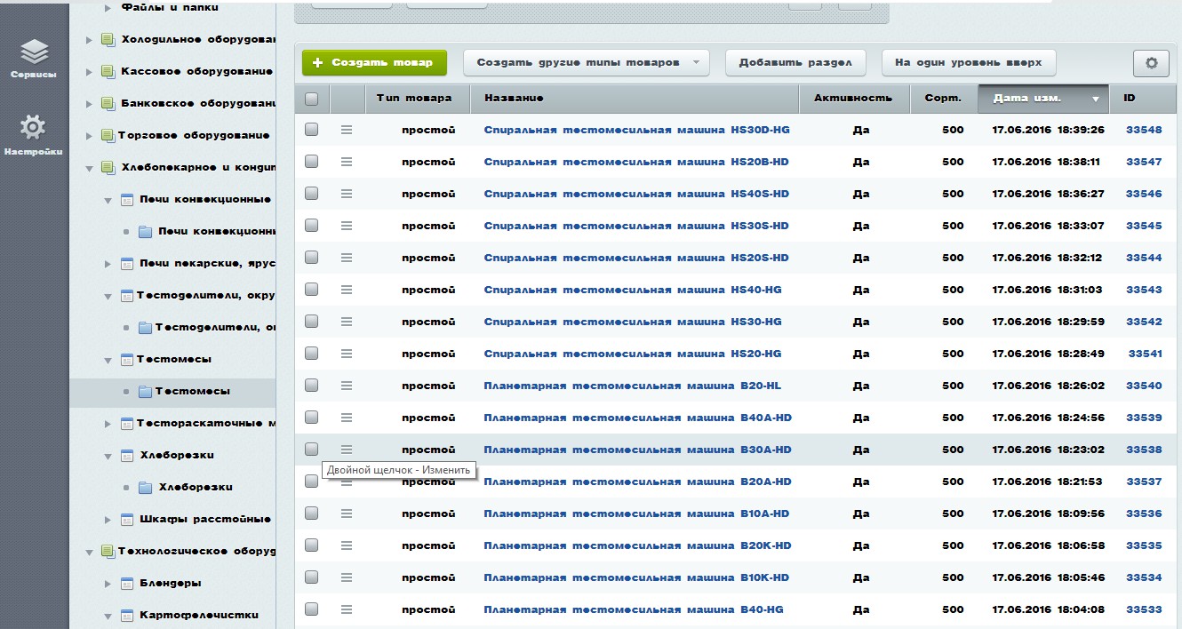Check the box for B20-HL row
This screenshot has height=629, width=1182.
(311, 386)
